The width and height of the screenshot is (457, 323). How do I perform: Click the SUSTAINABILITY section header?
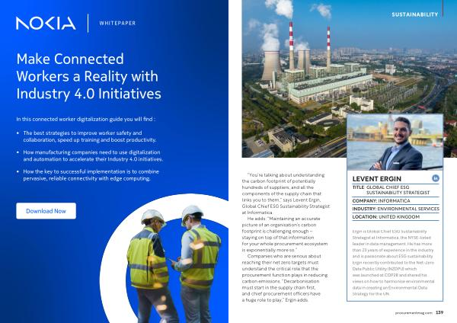click(415, 14)
